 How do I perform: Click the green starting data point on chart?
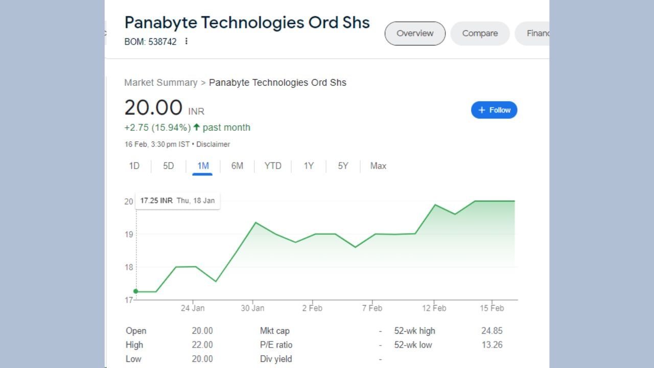pyautogui.click(x=136, y=290)
